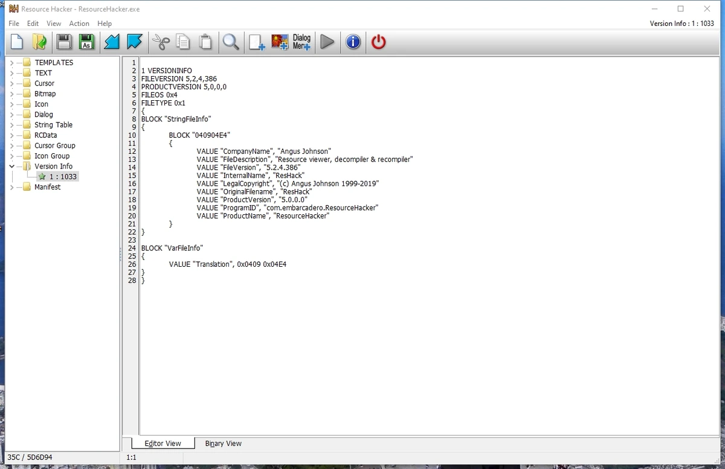Image resolution: width=725 pixels, height=469 pixels.
Task: Open the blue info About icon
Action: (353, 42)
